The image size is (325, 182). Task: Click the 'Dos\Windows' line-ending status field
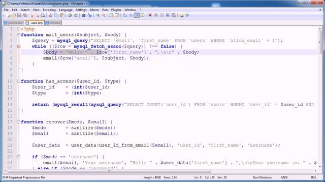(262, 177)
